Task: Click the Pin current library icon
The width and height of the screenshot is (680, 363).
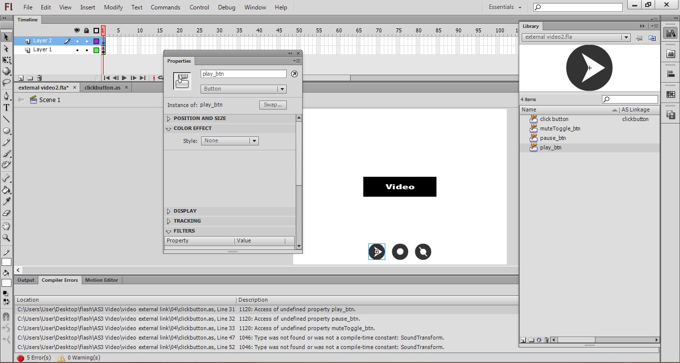Action: click(x=639, y=37)
